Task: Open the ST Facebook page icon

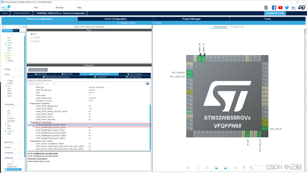Action: [274, 8]
